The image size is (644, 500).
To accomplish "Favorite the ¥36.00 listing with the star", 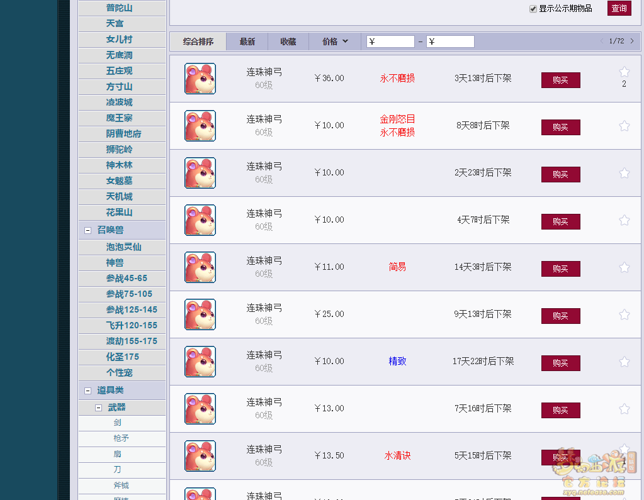I will [624, 72].
